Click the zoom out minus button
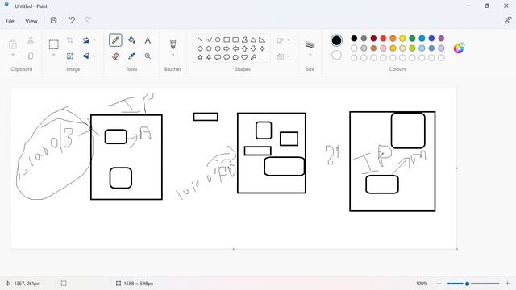Image resolution: width=516 pixels, height=290 pixels. [439, 284]
